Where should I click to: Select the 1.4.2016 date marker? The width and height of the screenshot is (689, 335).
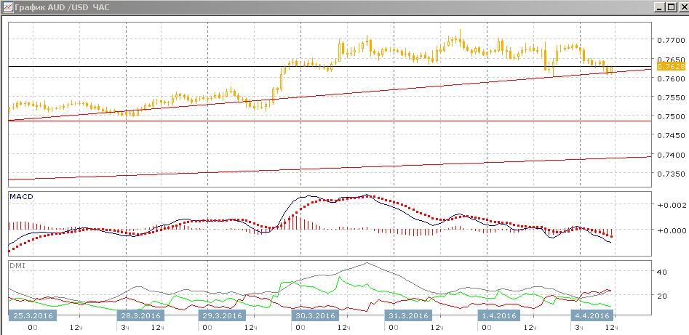pyautogui.click(x=500, y=315)
